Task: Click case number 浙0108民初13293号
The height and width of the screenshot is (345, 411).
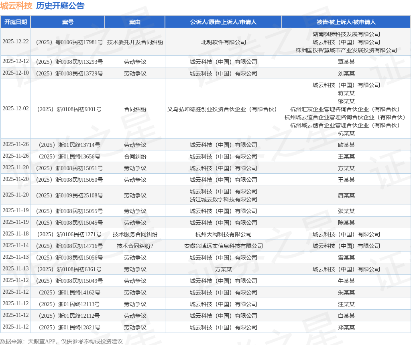Action: 69,62
